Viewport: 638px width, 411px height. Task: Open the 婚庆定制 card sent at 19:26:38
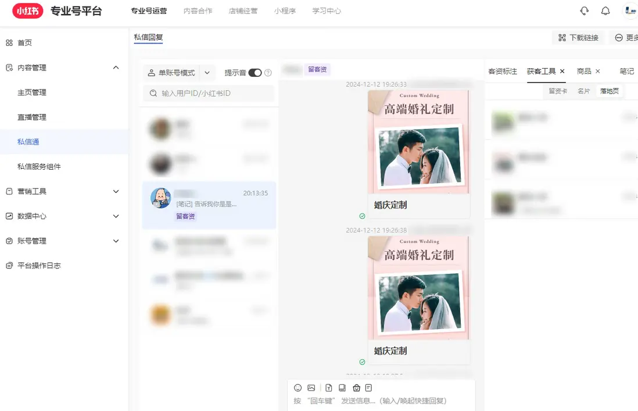419,301
